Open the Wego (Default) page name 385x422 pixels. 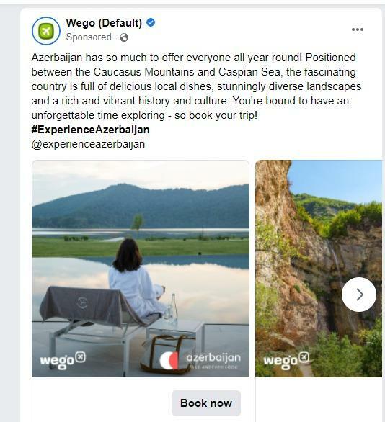click(104, 23)
